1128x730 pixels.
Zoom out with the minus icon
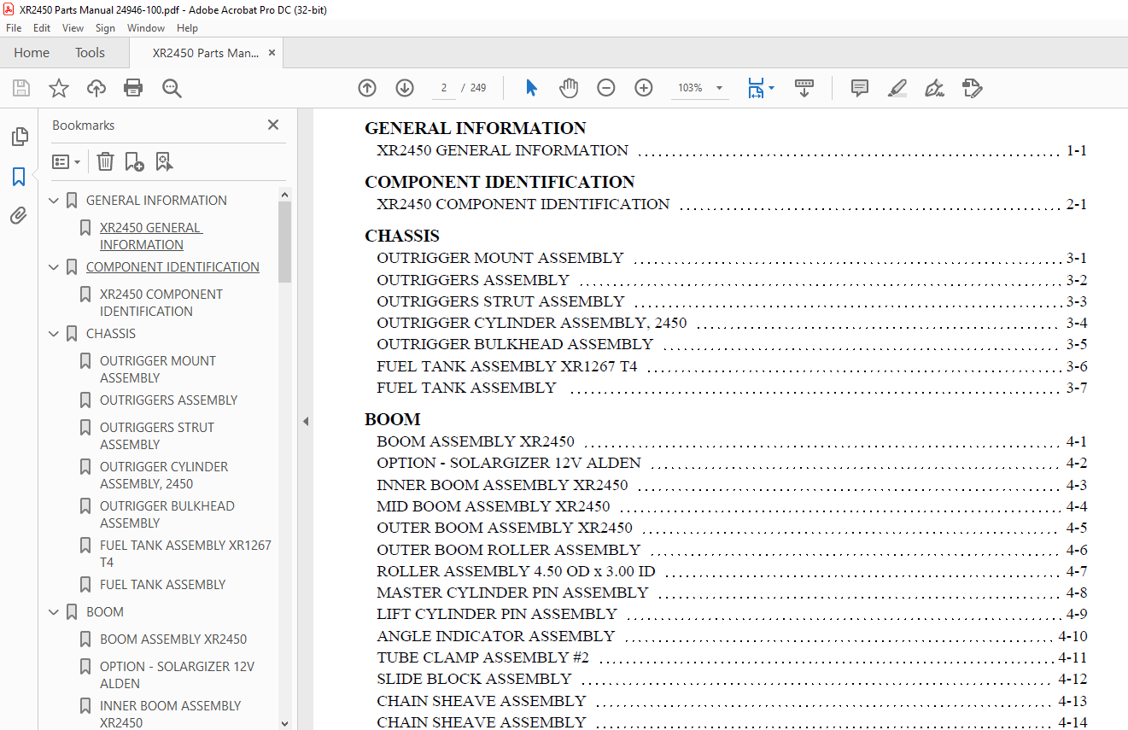[x=606, y=88]
